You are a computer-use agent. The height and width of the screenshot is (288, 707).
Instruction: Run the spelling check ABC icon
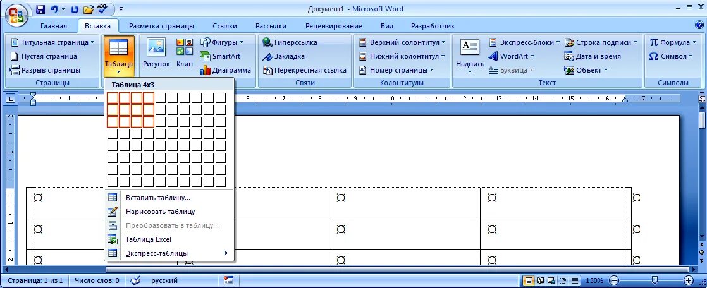coord(103,9)
